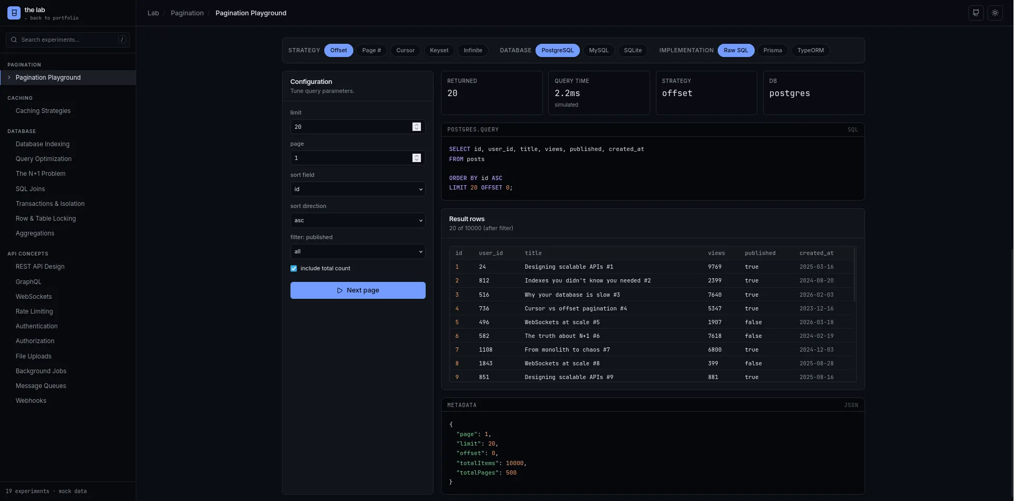Screen dimensions: 1014x501
Task: Toggle include total count checkbox
Action: point(294,268)
